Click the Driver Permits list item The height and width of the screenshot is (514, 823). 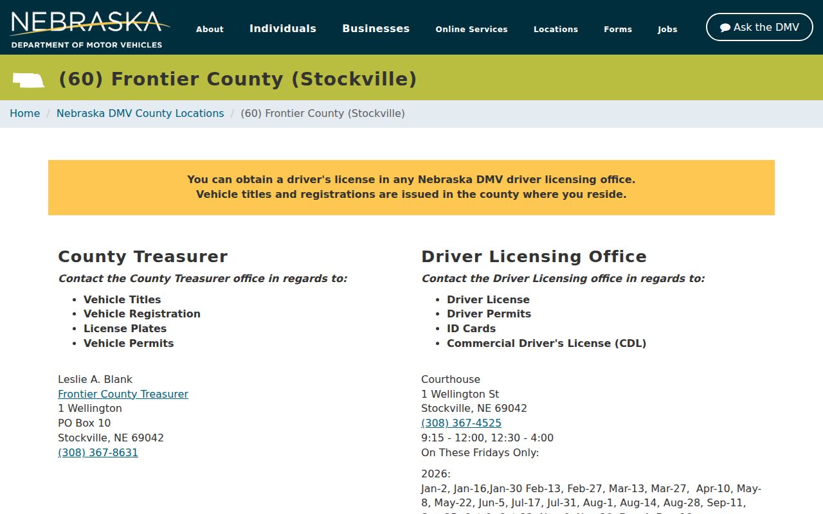(x=489, y=314)
